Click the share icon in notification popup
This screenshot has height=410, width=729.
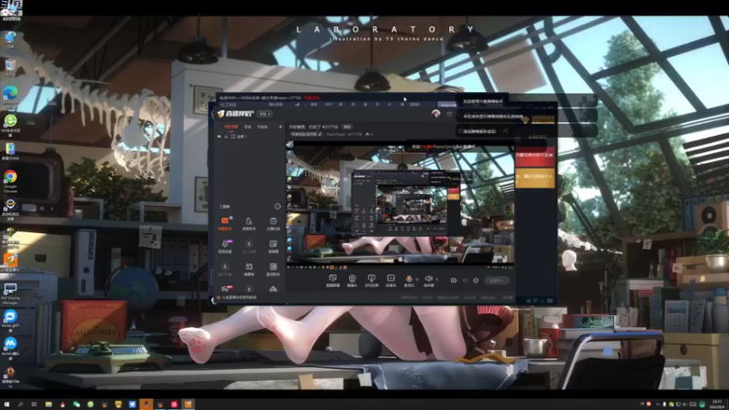[506, 131]
